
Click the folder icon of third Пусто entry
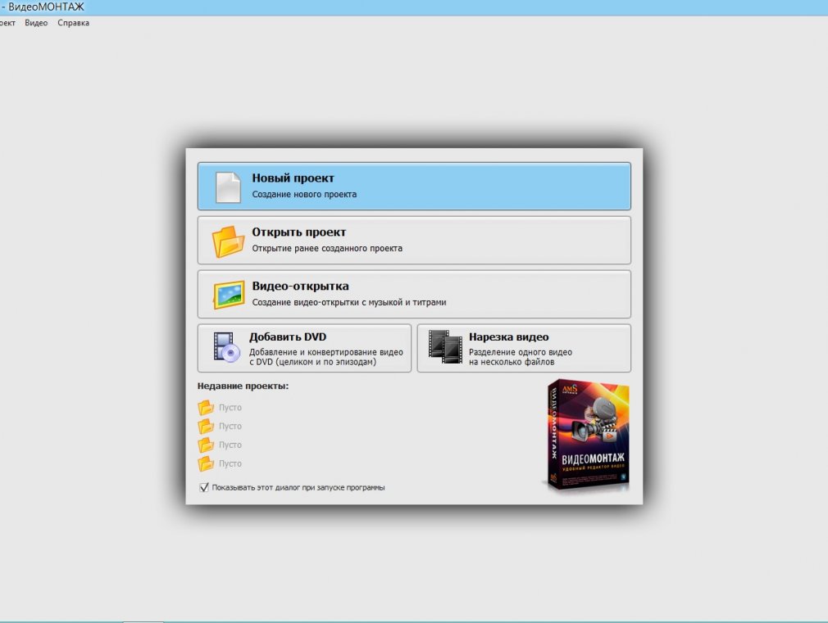pos(206,445)
